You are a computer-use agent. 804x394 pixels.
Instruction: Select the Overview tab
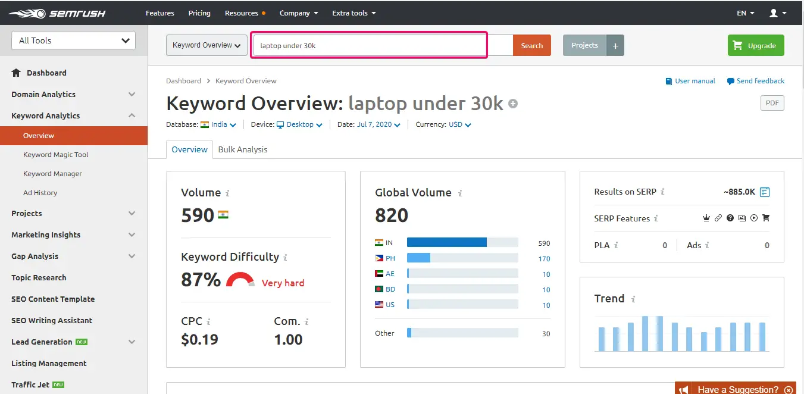point(189,149)
